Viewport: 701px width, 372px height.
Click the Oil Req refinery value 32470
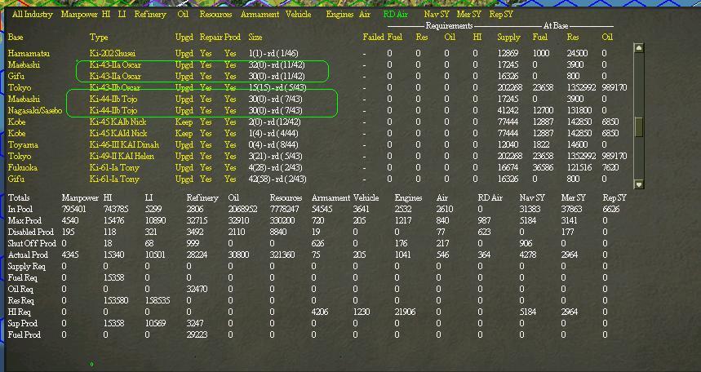coord(197,290)
